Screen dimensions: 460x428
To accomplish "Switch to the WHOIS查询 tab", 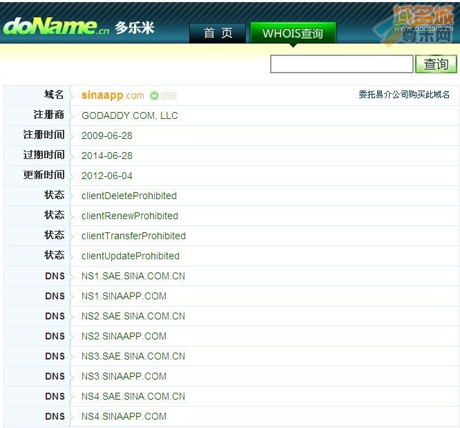I will (x=293, y=33).
